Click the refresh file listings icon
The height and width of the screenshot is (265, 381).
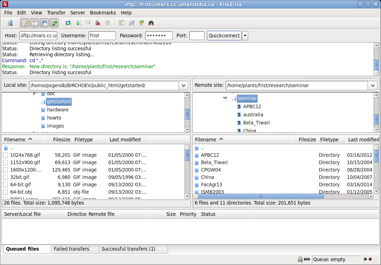click(68, 23)
